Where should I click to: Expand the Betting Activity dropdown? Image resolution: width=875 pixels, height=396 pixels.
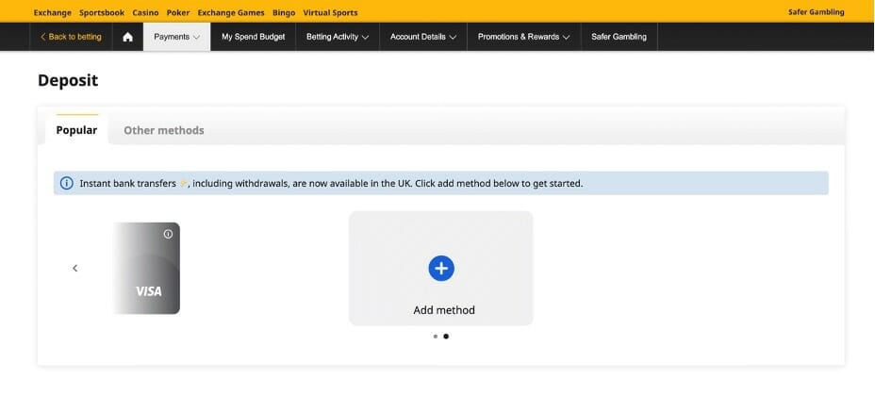[338, 37]
